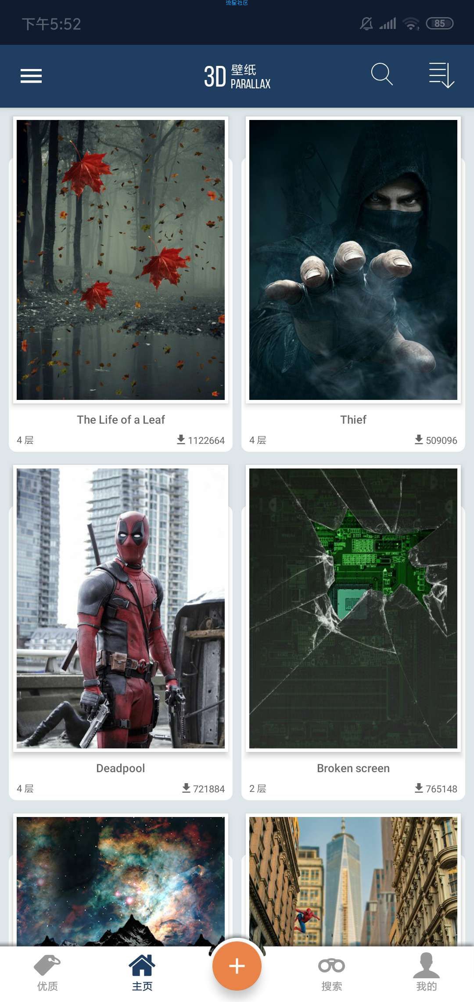The width and height of the screenshot is (474, 1002).
Task: Tap the orange plus add button
Action: click(237, 966)
